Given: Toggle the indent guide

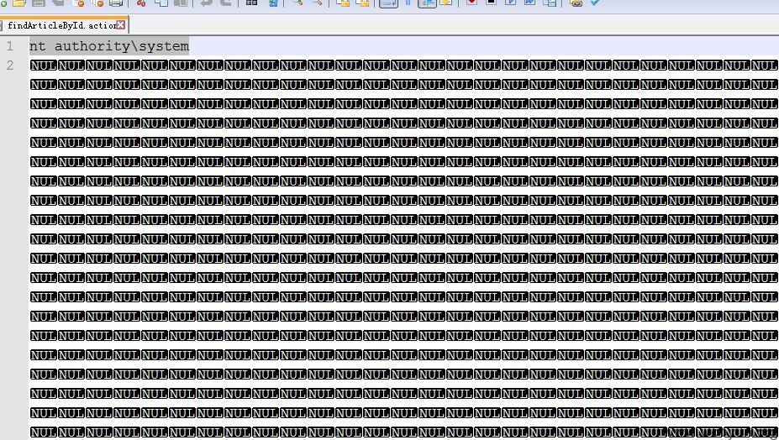Looking at the screenshot, I should [427, 3].
